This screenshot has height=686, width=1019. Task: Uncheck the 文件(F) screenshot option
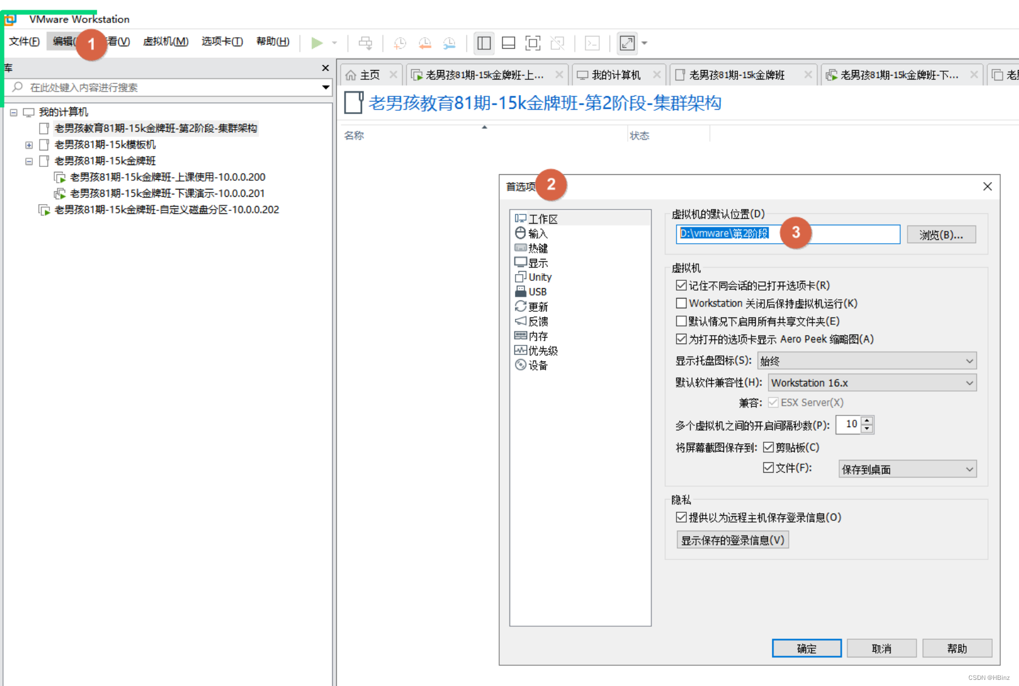click(769, 467)
